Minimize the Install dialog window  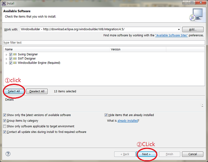click(185, 2)
